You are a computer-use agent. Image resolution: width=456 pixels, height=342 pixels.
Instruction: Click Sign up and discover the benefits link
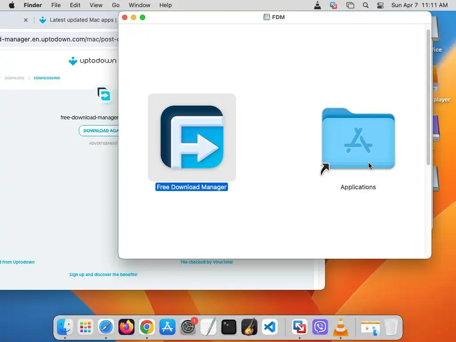103,274
